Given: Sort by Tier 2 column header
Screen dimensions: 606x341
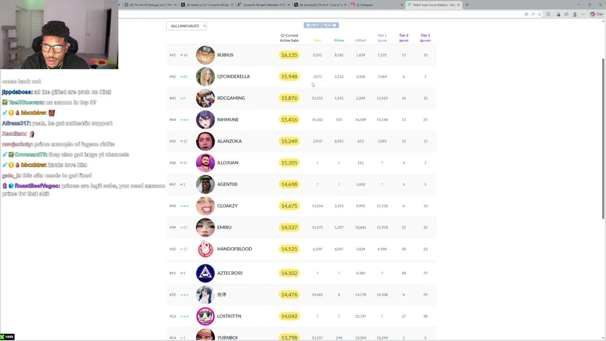Looking at the screenshot, I should click(403, 37).
